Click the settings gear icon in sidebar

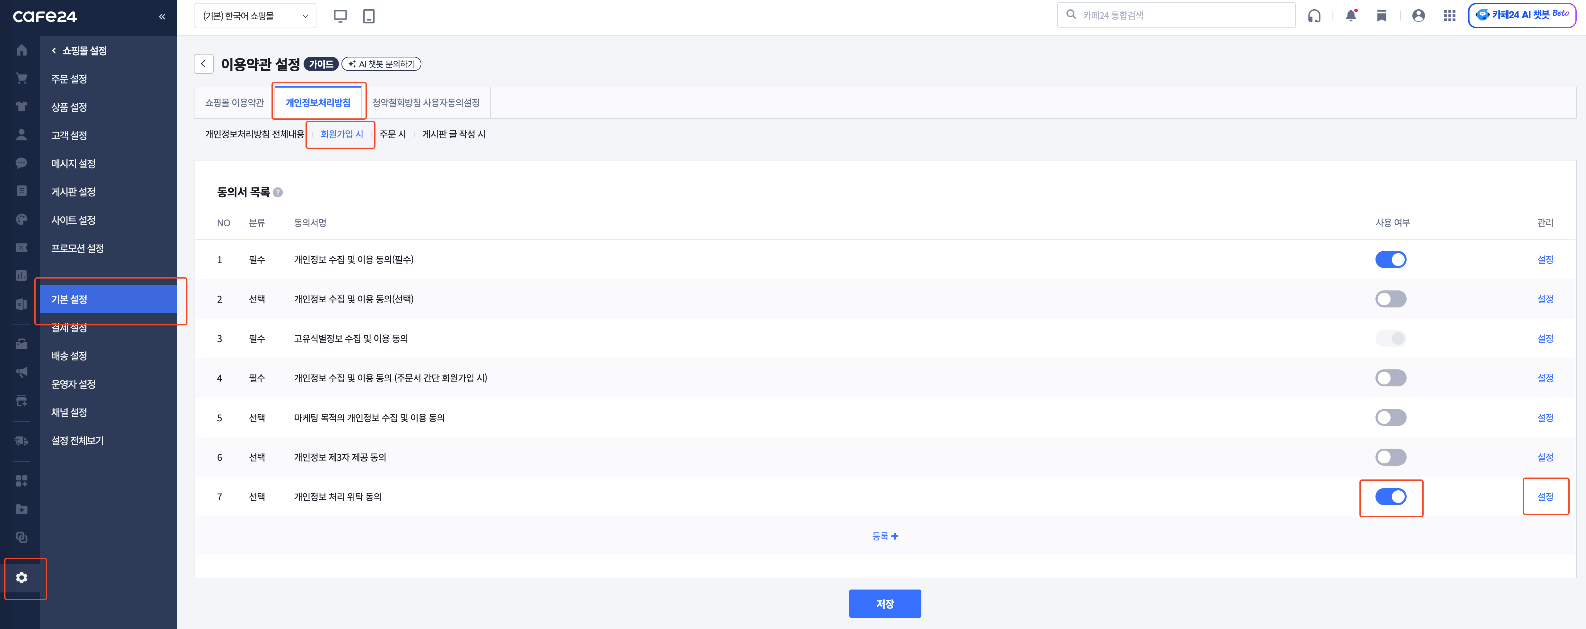pos(22,577)
